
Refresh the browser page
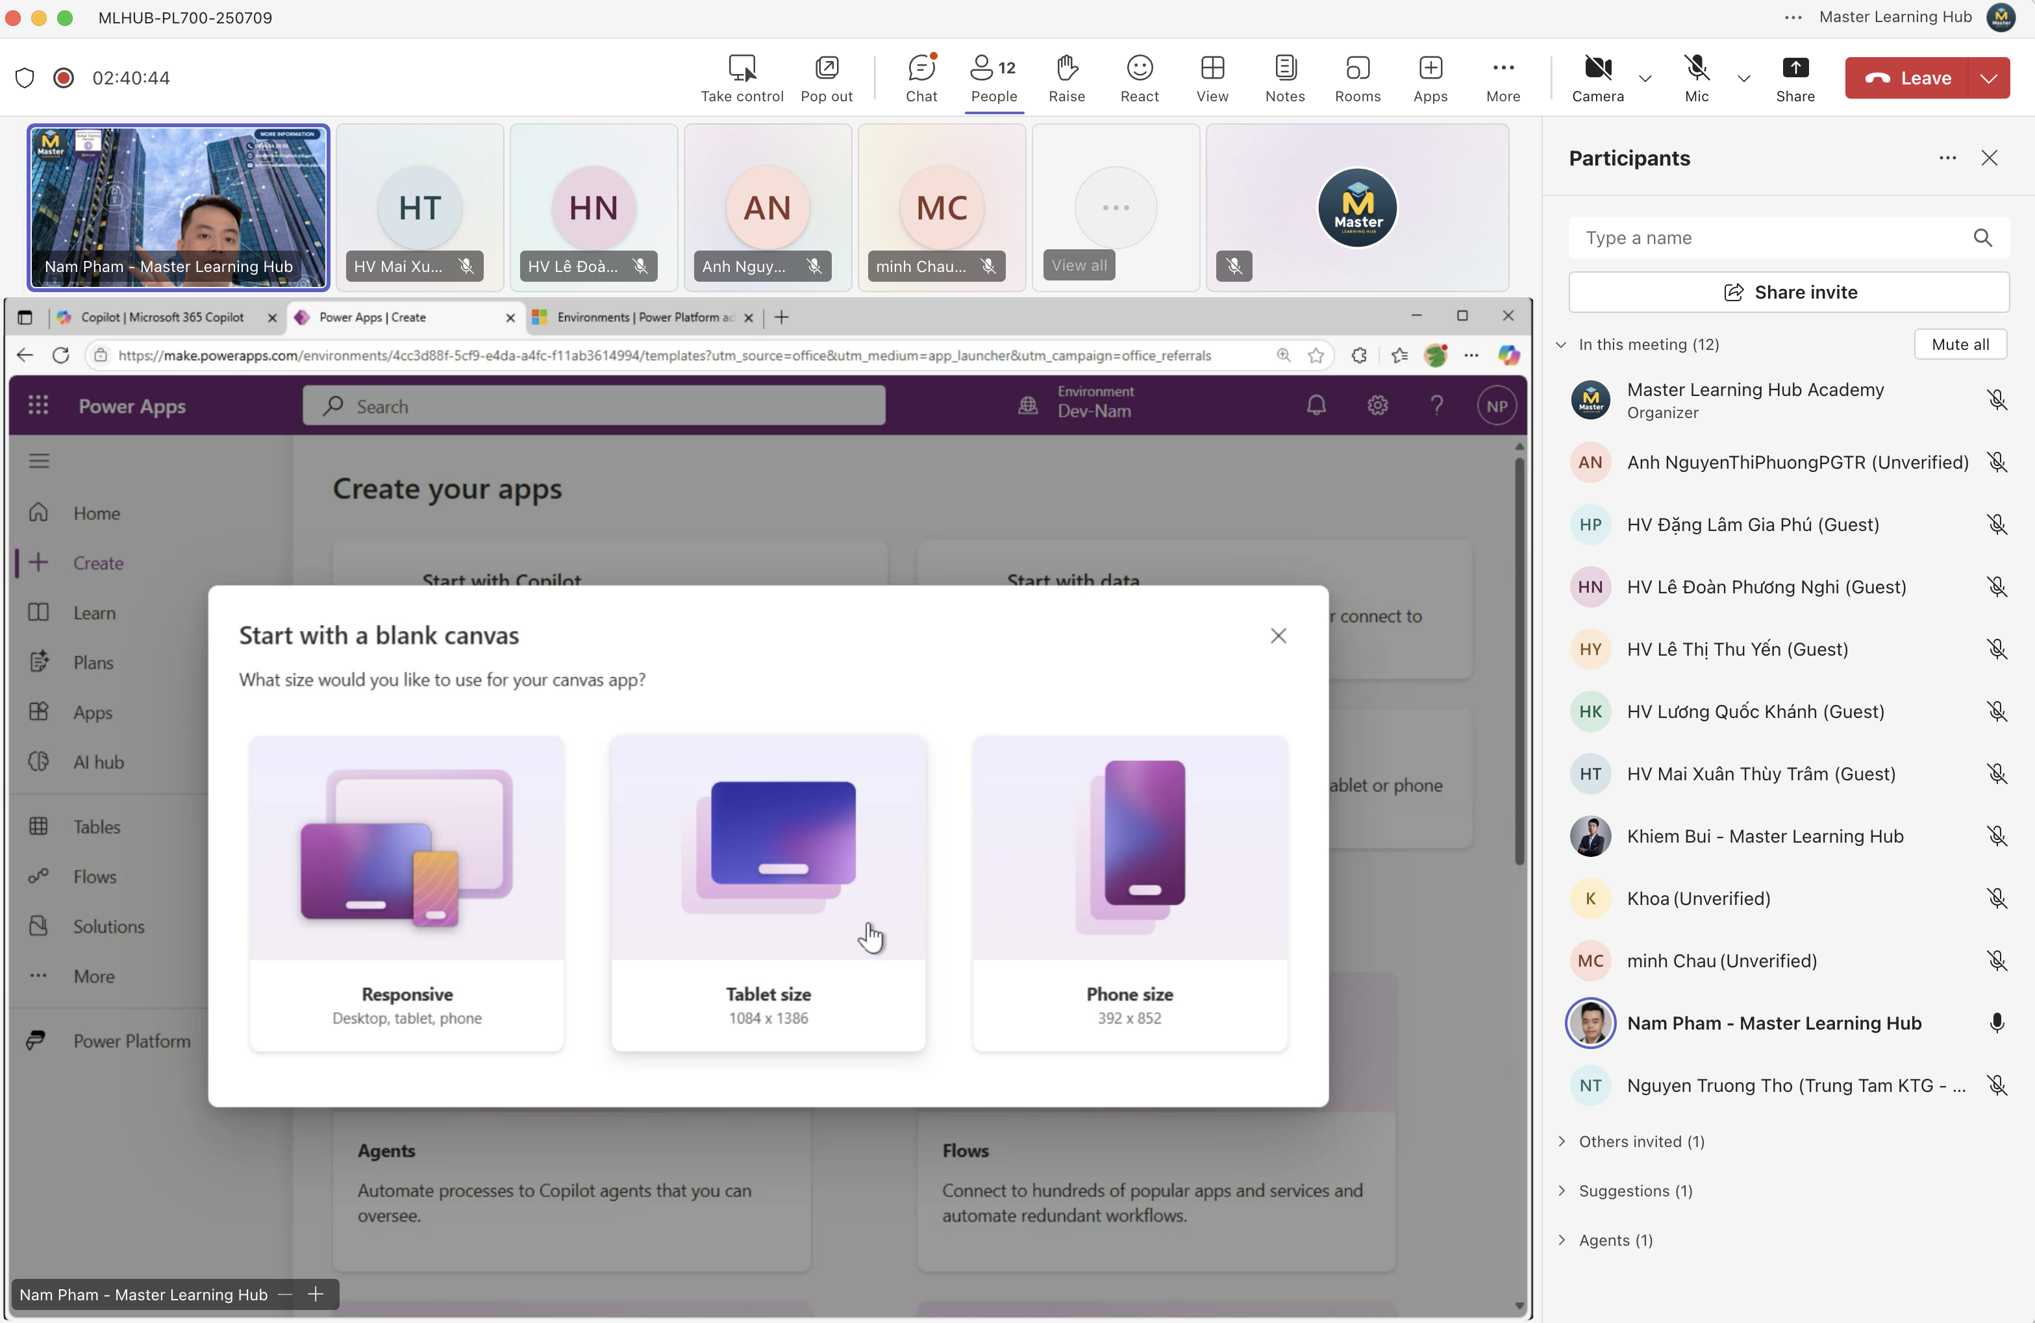[x=60, y=354]
